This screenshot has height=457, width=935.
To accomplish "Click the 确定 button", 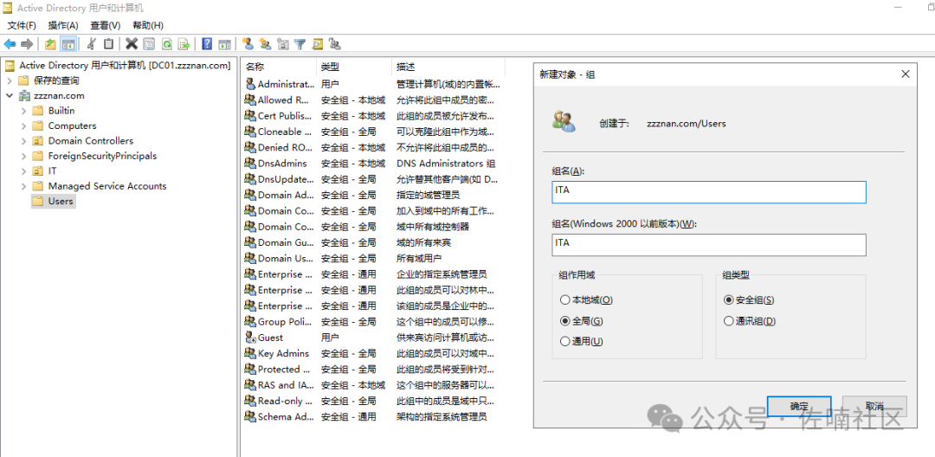I will point(799,406).
